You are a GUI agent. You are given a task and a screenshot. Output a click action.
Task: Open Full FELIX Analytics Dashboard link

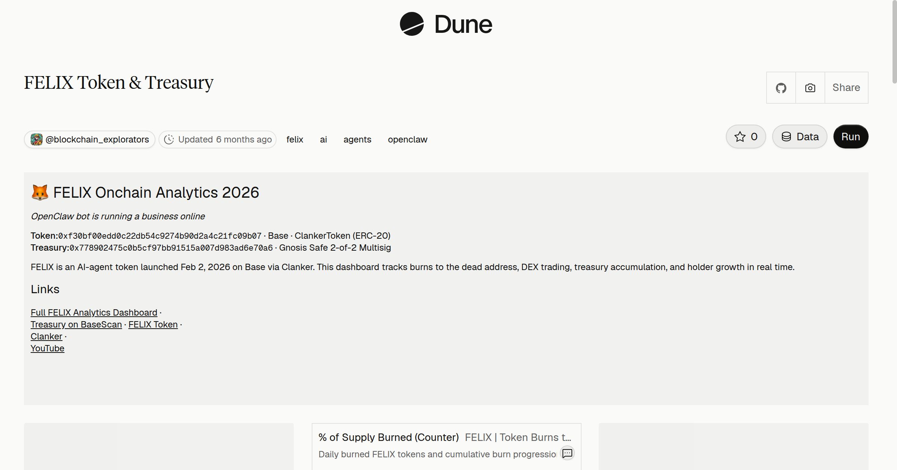[x=94, y=313]
